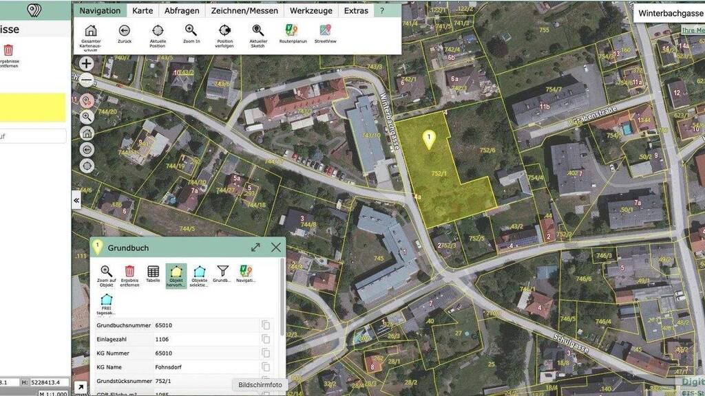Switch to the Zeichnen/Messen tab

[244, 11]
